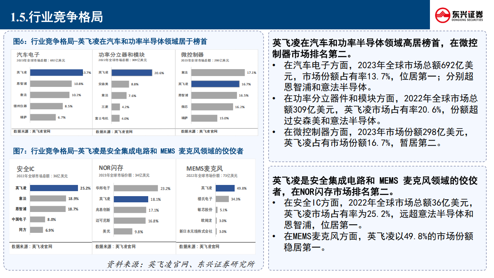The height and width of the screenshot is (278, 494).
Task: Click the 18.1% bar value label
Action: pos(156,200)
